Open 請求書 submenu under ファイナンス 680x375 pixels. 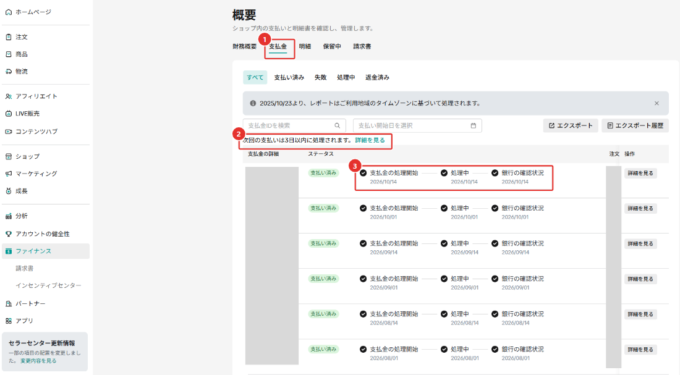[24, 268]
